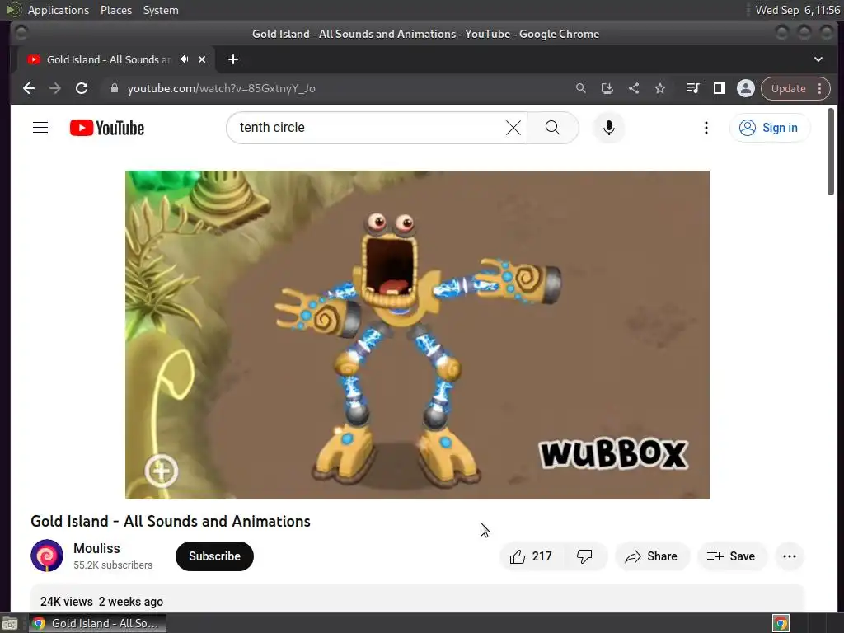Image resolution: width=844 pixels, height=633 pixels.
Task: Click the plus info icon on video
Action: (161, 471)
